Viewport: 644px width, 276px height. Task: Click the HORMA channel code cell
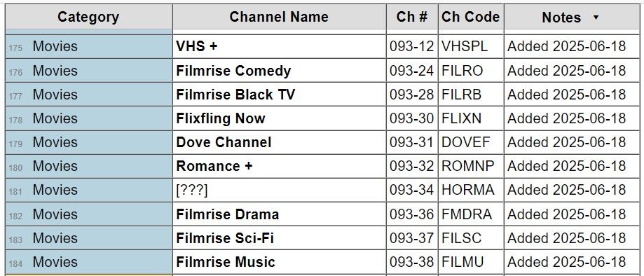(471, 190)
